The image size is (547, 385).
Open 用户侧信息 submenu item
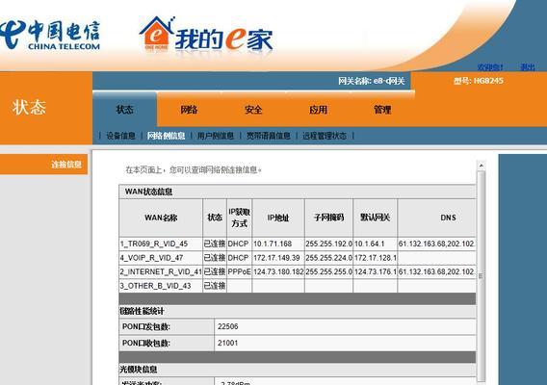[216, 136]
